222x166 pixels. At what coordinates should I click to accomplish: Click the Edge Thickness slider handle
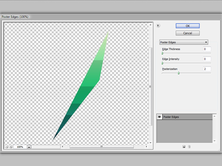(x=162, y=53)
